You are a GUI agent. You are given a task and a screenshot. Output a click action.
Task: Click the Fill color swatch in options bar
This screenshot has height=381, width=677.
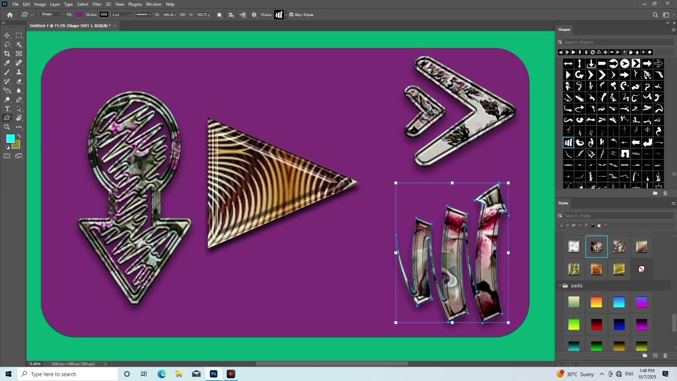79,15
